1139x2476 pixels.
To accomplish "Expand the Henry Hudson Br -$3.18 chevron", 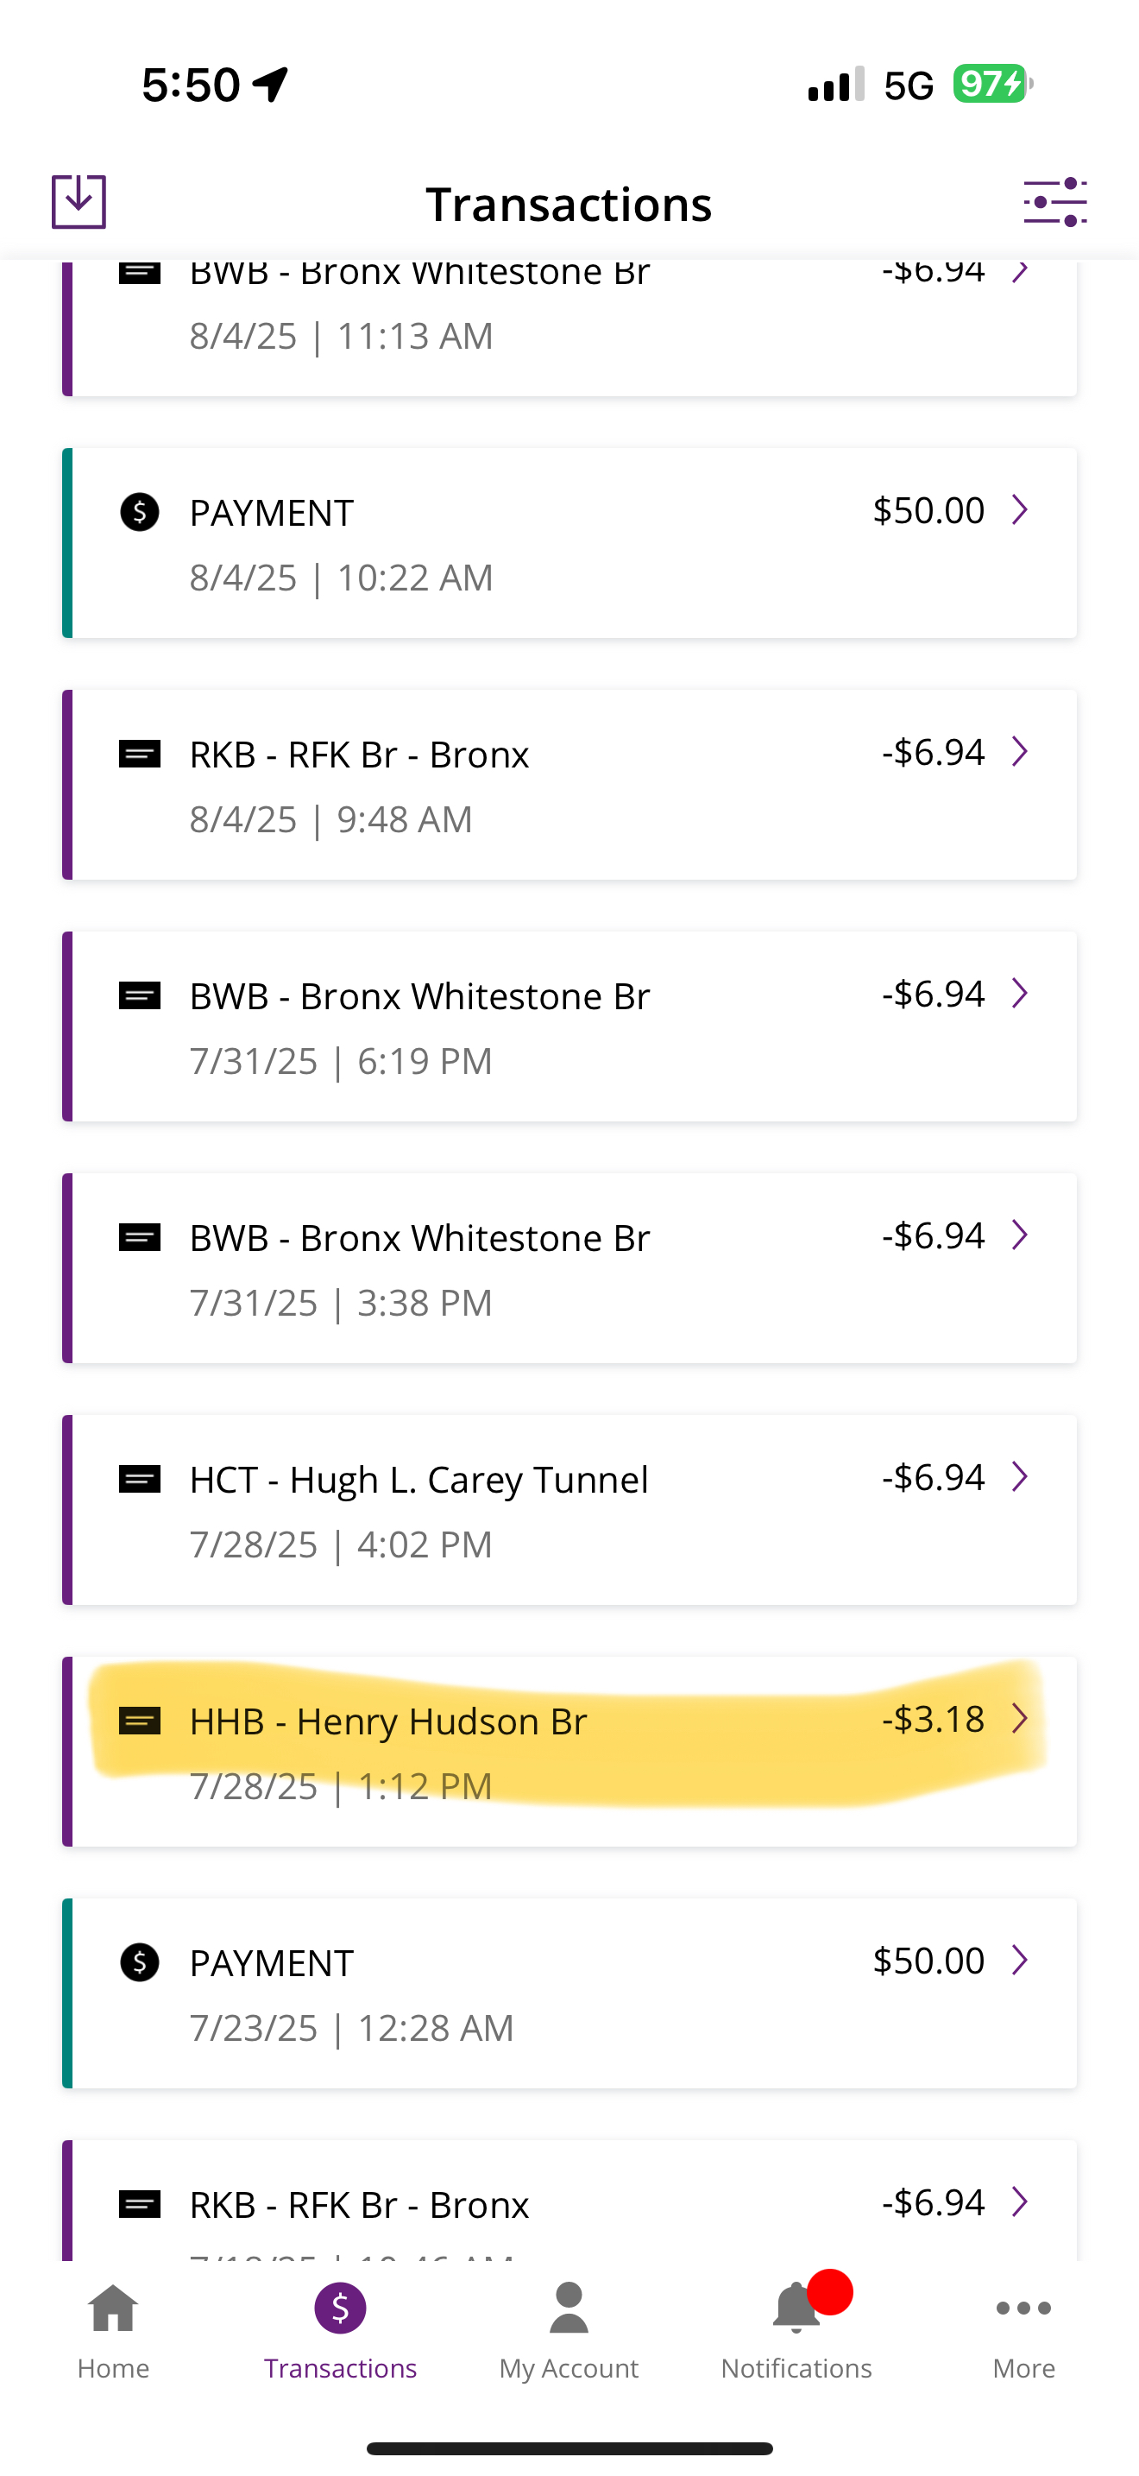I will [x=1020, y=1718].
